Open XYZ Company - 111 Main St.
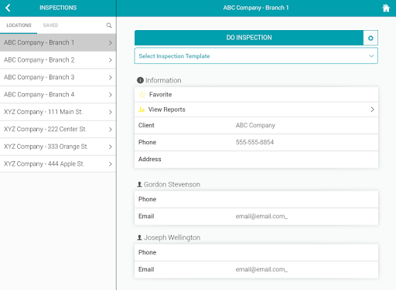Viewport: 396px width, 290px height. tap(58, 112)
